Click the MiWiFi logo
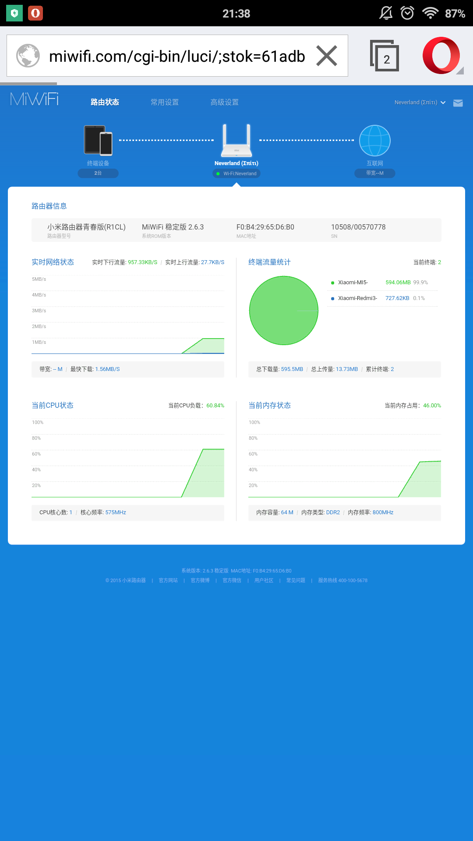Screen dimensions: 473x841 pyautogui.click(x=35, y=99)
